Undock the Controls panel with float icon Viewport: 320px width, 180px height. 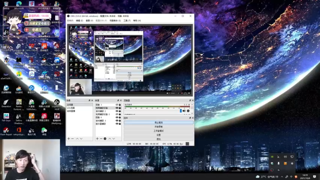coord(190,118)
